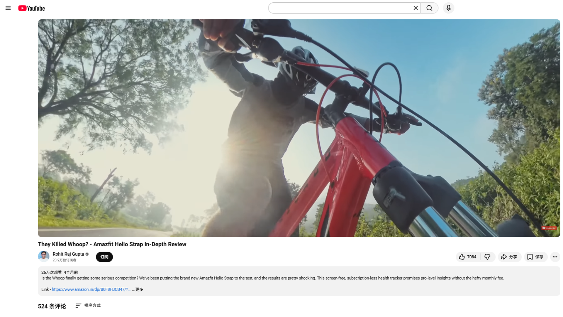Click the Subscribe watermark in video corner

(549, 228)
